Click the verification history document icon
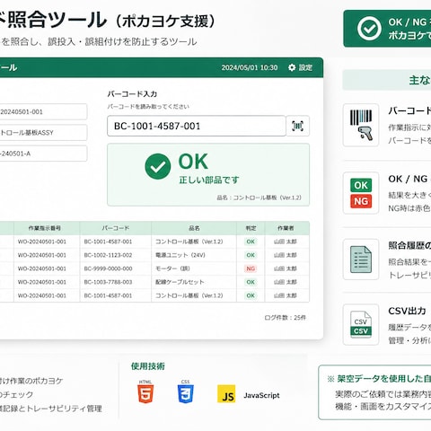This screenshot has height=431, width=431. pos(361,259)
